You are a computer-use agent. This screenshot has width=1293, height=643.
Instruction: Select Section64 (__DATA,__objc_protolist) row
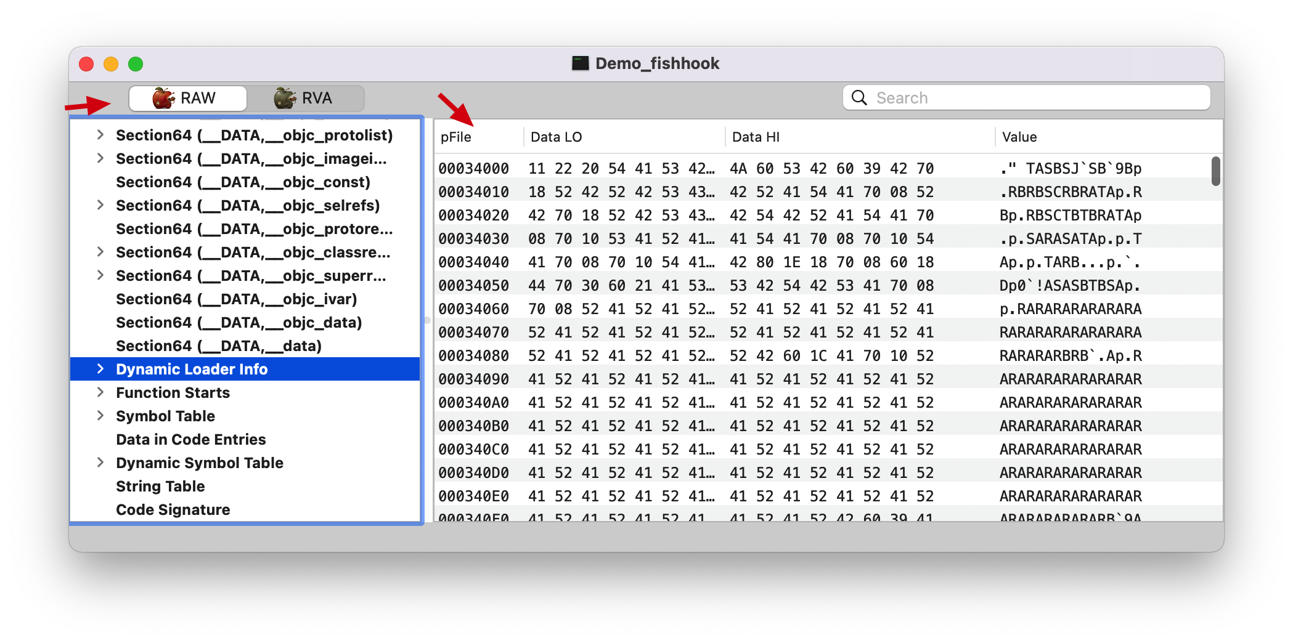point(245,135)
